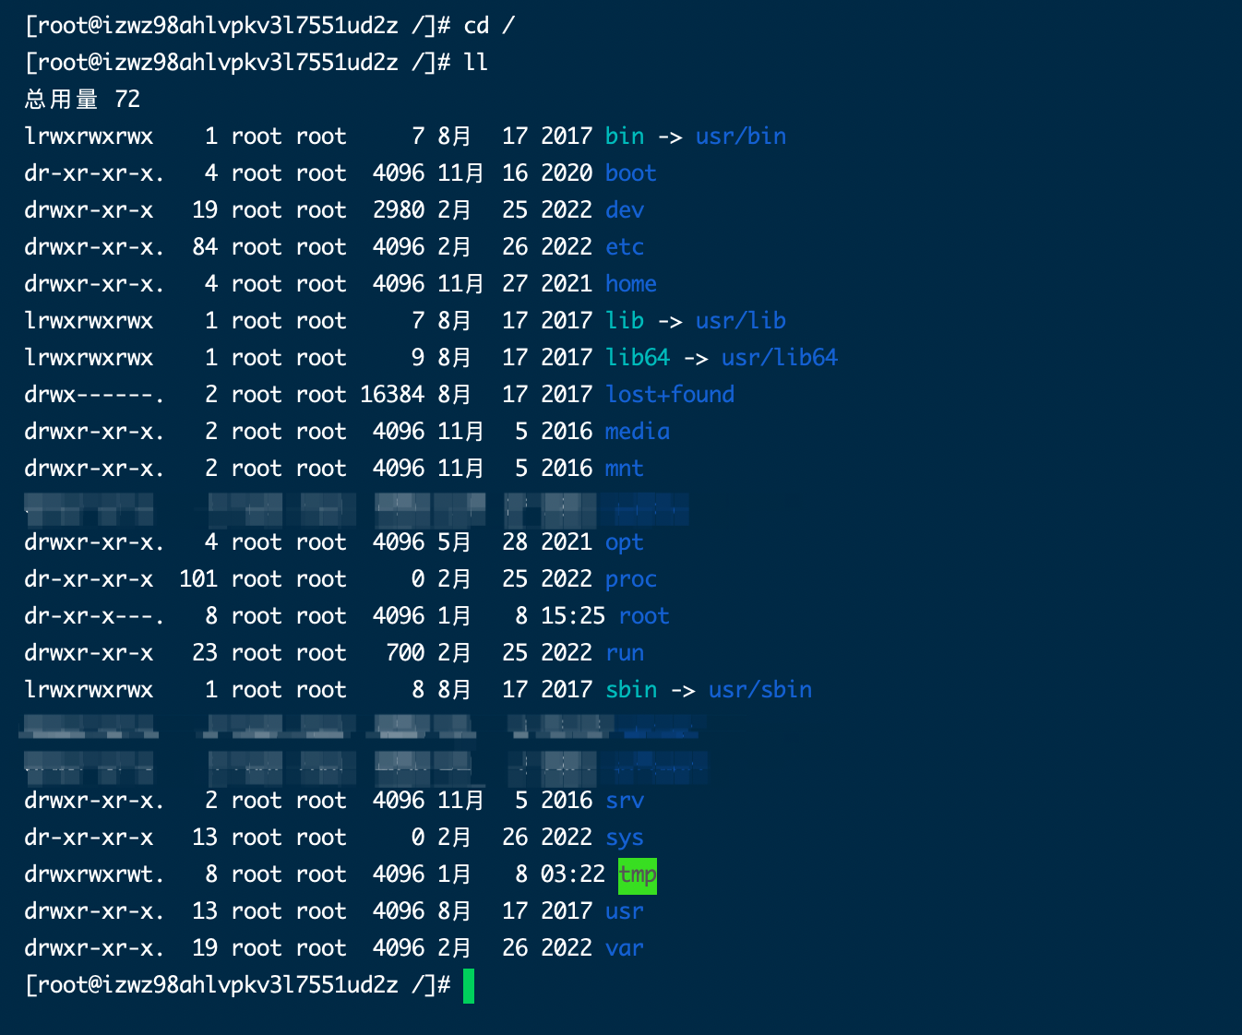Click size '2980' in dev row

click(x=399, y=210)
